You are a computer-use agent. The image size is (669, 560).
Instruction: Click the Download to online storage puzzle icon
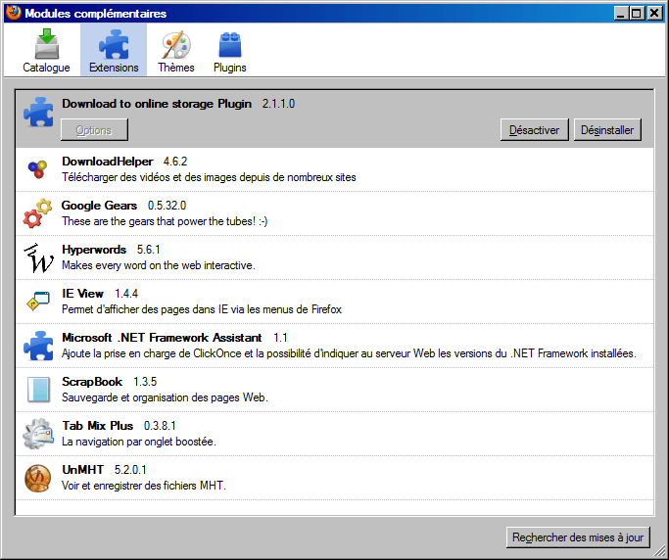coord(38,113)
